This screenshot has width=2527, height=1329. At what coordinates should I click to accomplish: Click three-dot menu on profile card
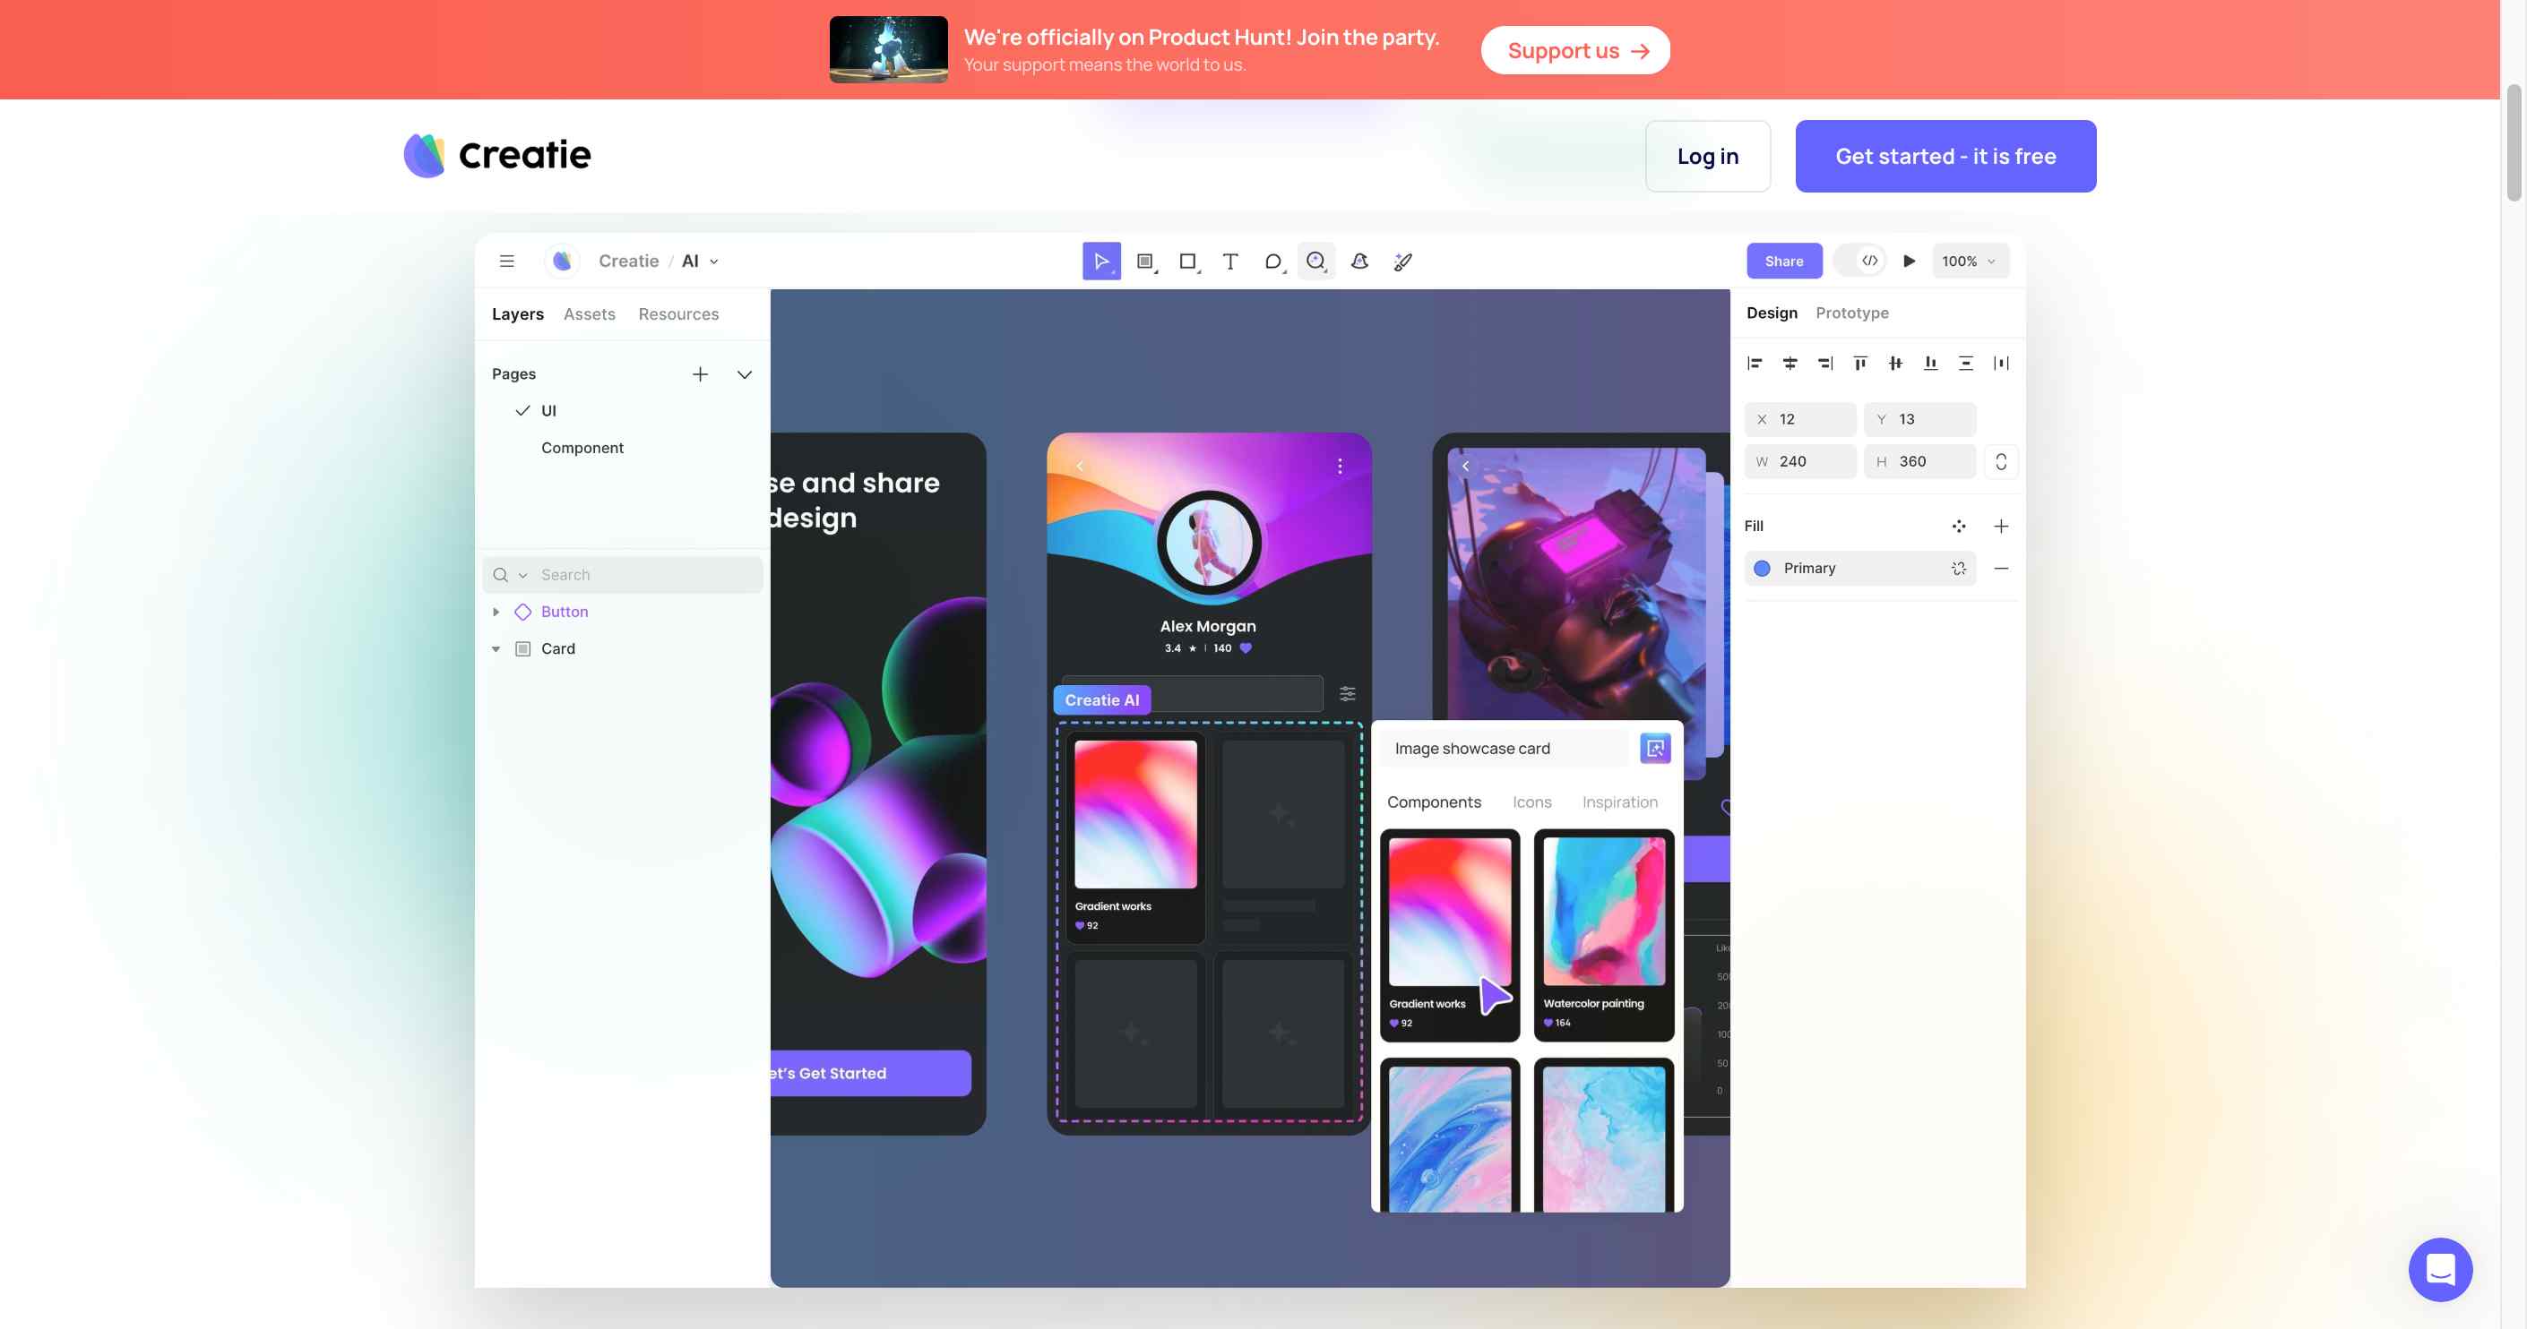1340,467
